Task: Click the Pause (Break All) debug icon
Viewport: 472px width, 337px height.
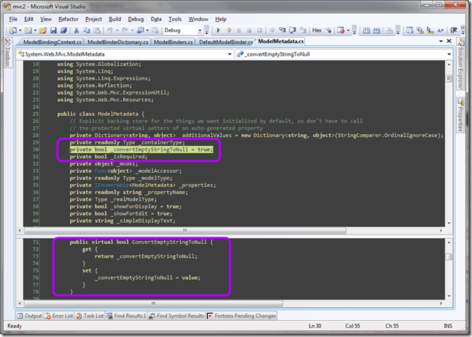Action: 239,30
